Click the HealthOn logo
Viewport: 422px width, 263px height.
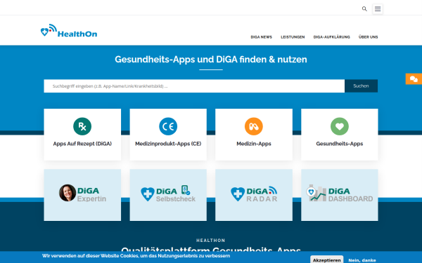69,31
